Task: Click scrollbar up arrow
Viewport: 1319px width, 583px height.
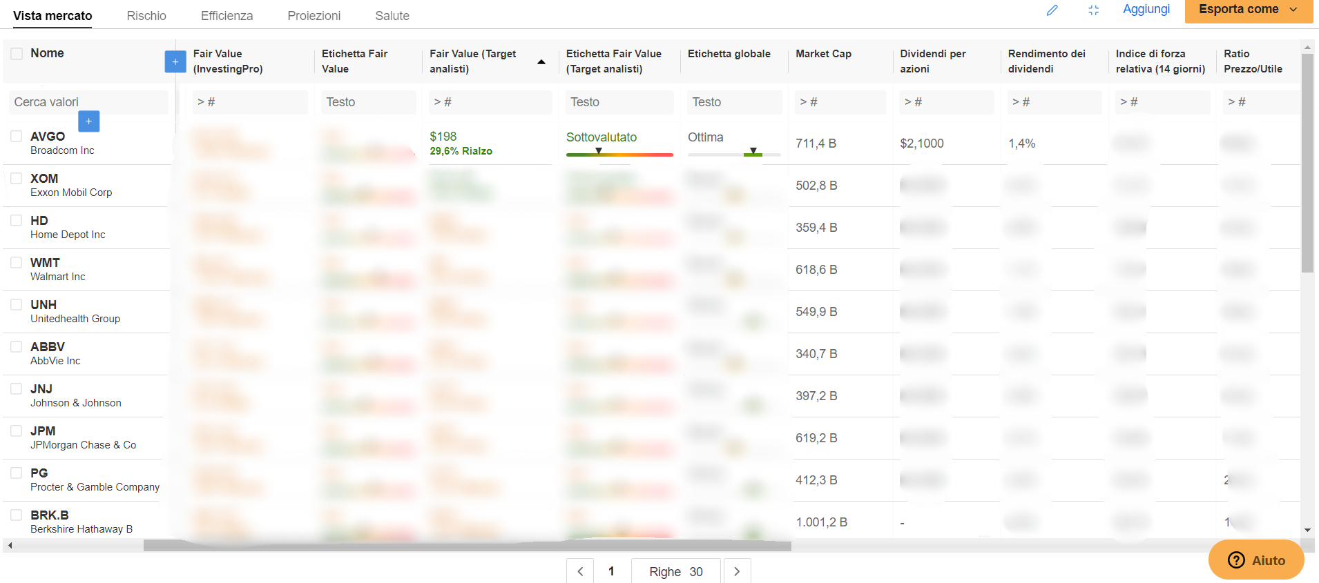Action: pyautogui.click(x=1307, y=48)
